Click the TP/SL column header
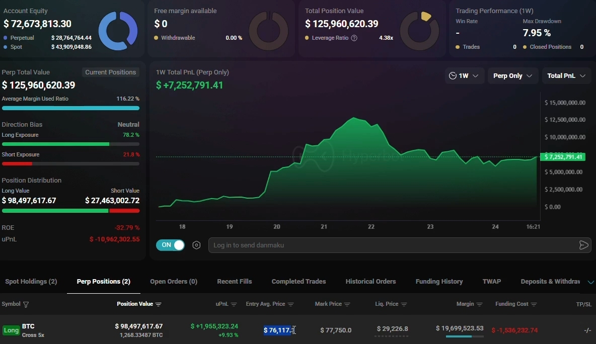This screenshot has height=344, width=596. click(584, 304)
